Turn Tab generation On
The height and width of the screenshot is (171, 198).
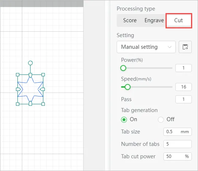(124, 120)
